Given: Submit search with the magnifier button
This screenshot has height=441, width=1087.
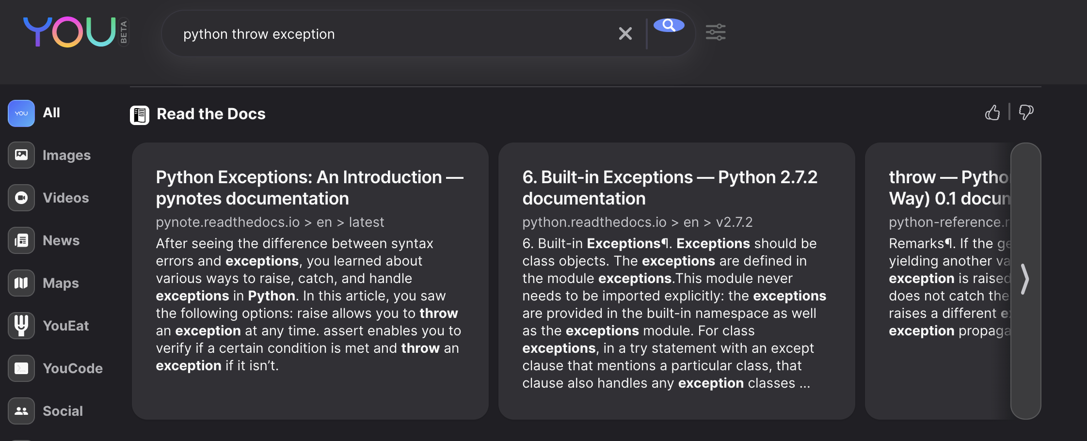Looking at the screenshot, I should 669,25.
